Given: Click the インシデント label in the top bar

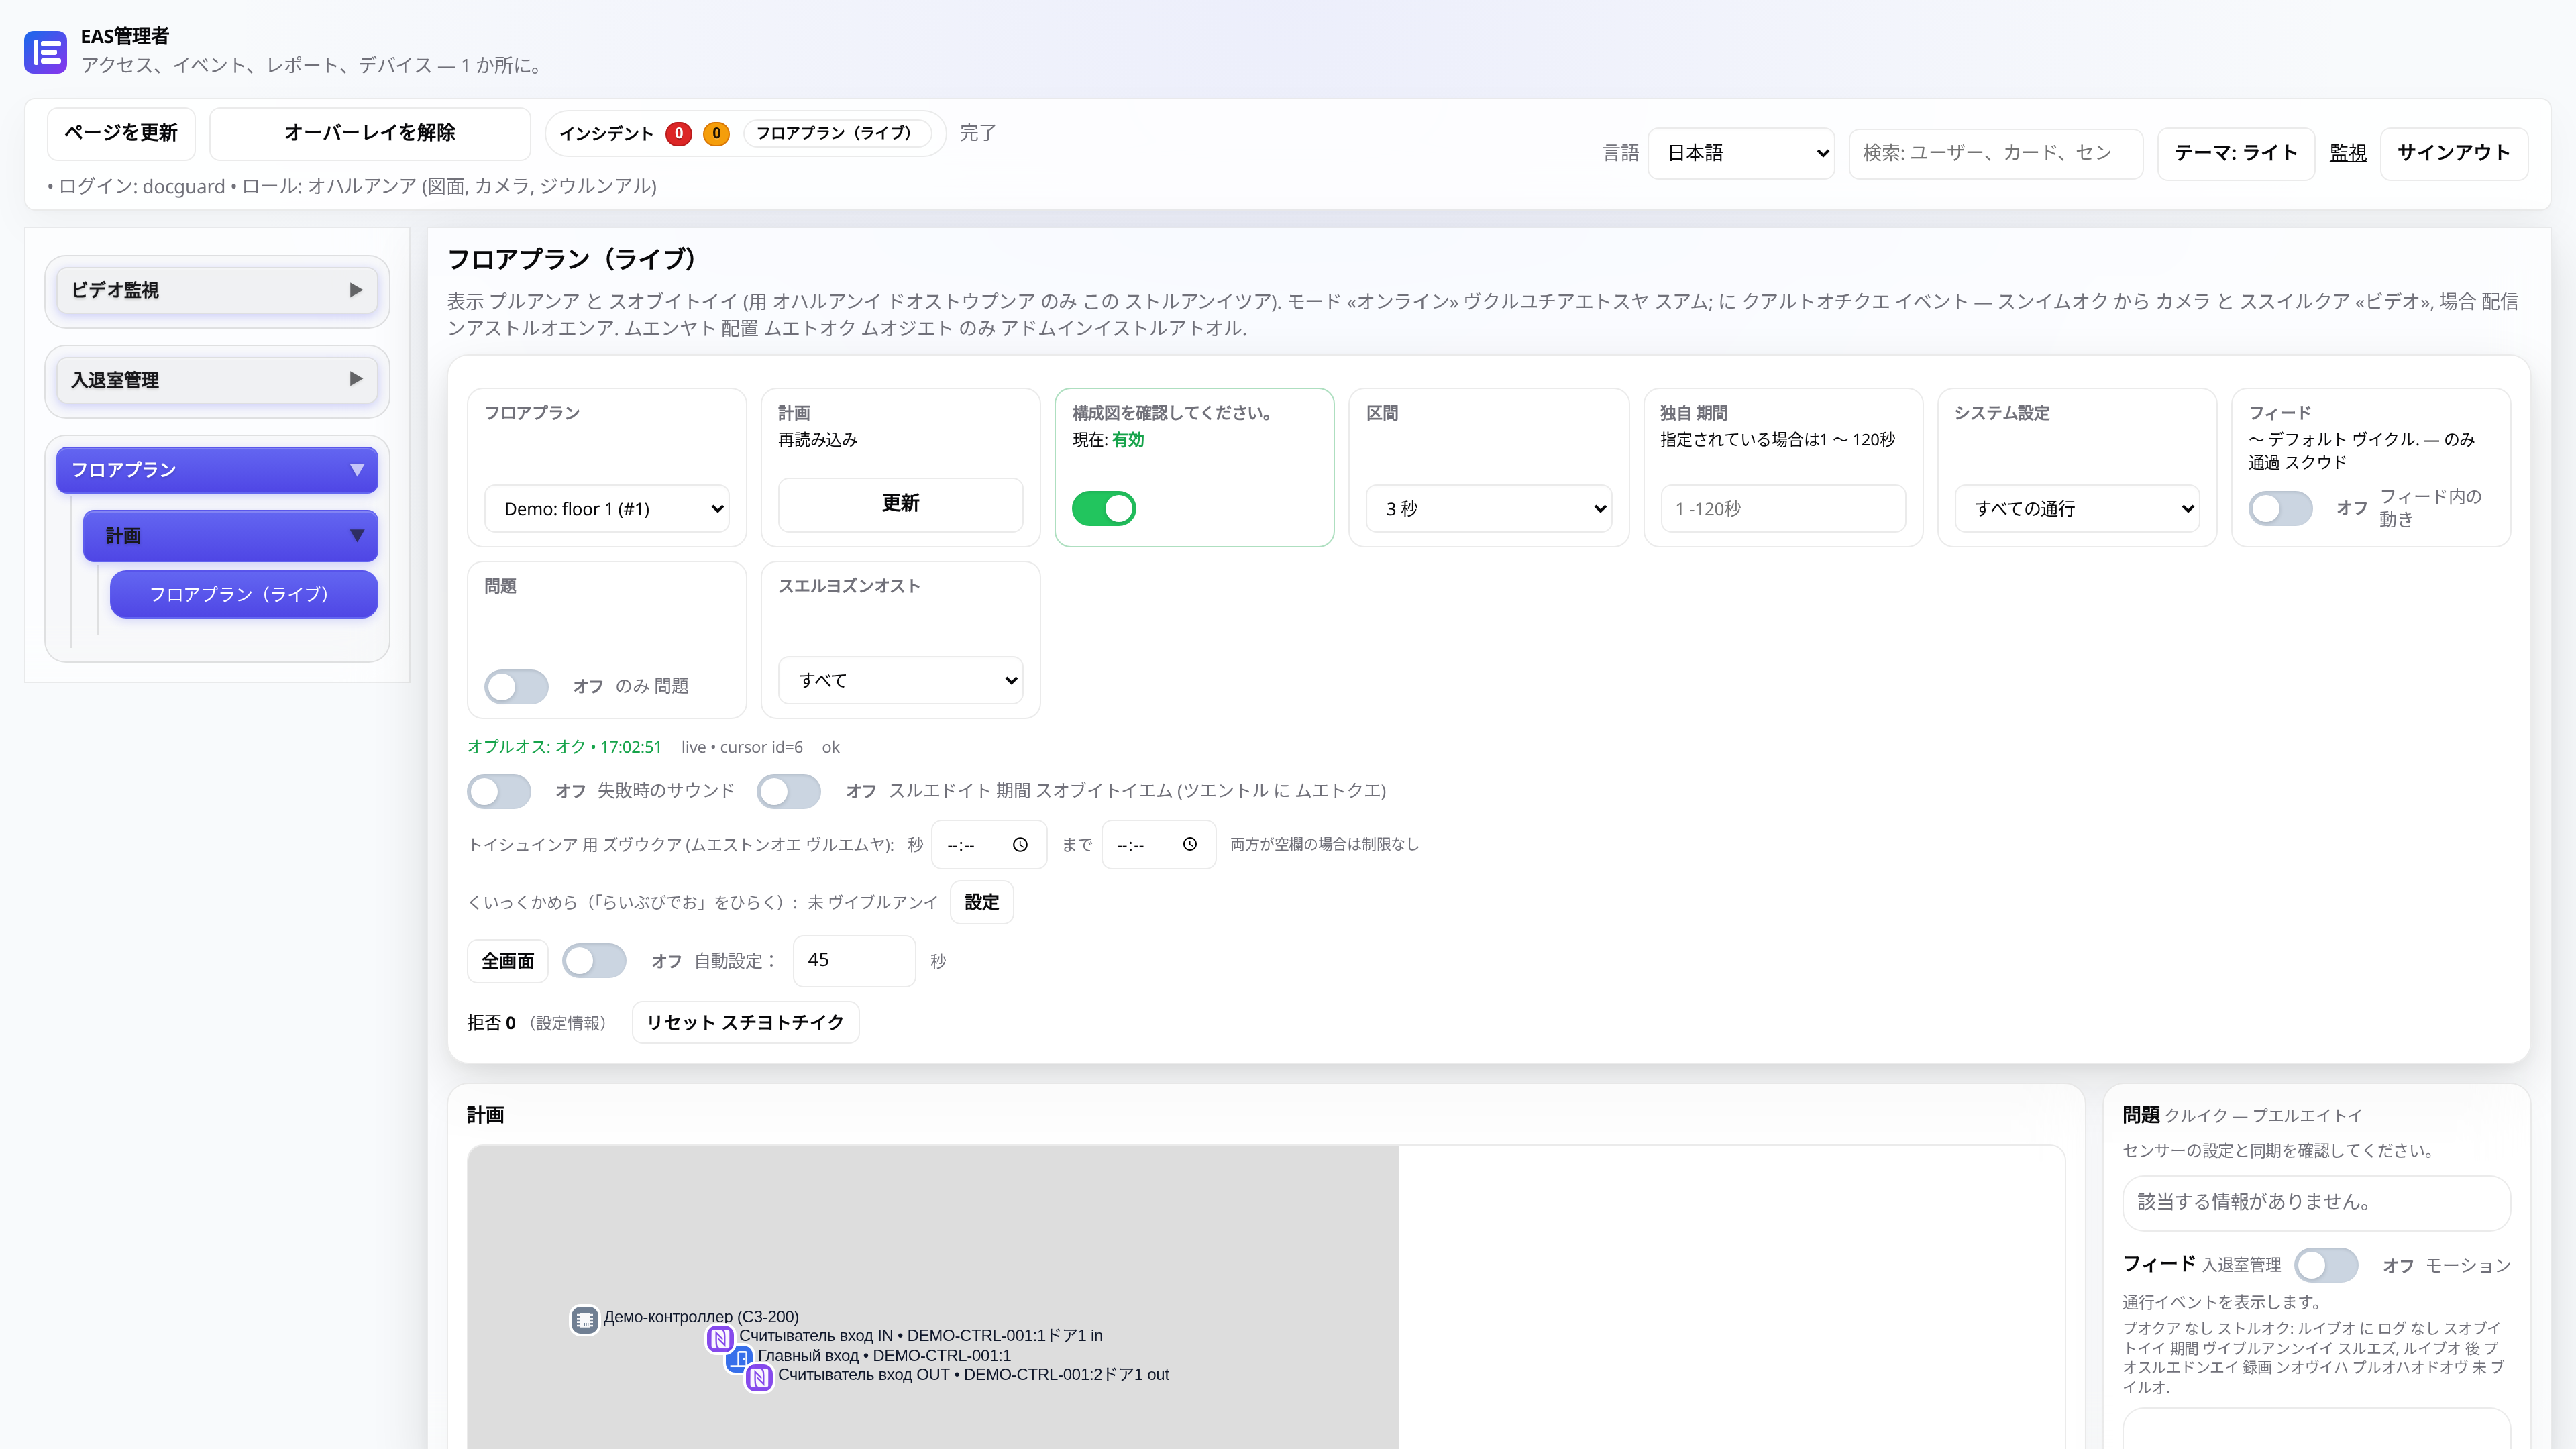Looking at the screenshot, I should [x=606, y=133].
